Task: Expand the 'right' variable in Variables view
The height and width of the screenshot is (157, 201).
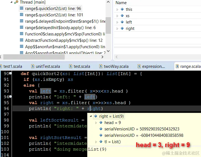Action: [x=117, y=29]
